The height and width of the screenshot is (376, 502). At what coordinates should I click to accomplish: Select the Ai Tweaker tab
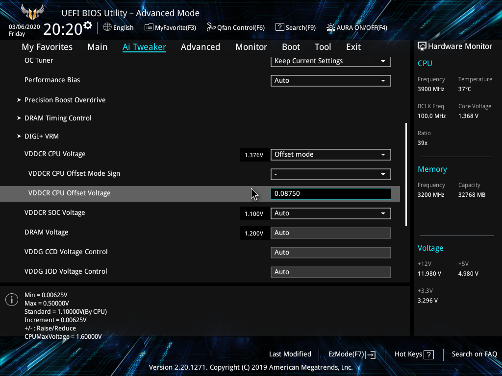(x=144, y=47)
